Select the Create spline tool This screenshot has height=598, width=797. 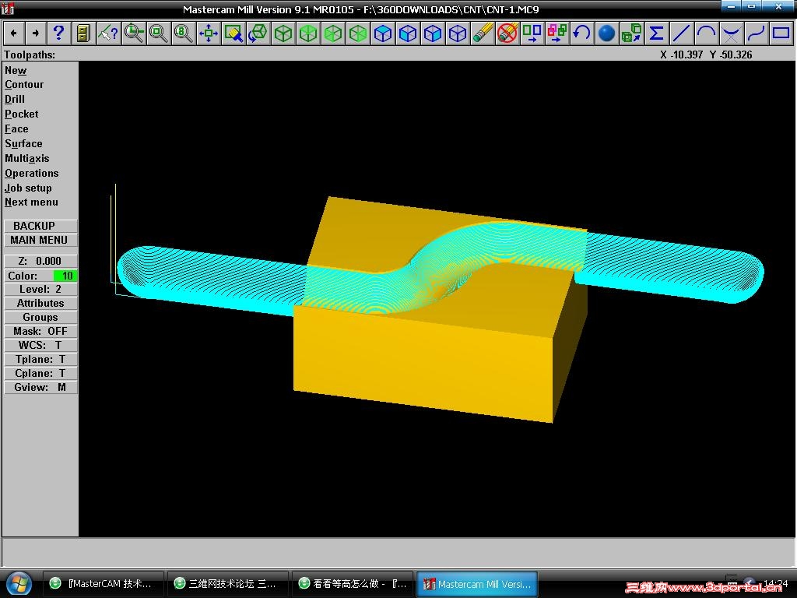click(756, 33)
